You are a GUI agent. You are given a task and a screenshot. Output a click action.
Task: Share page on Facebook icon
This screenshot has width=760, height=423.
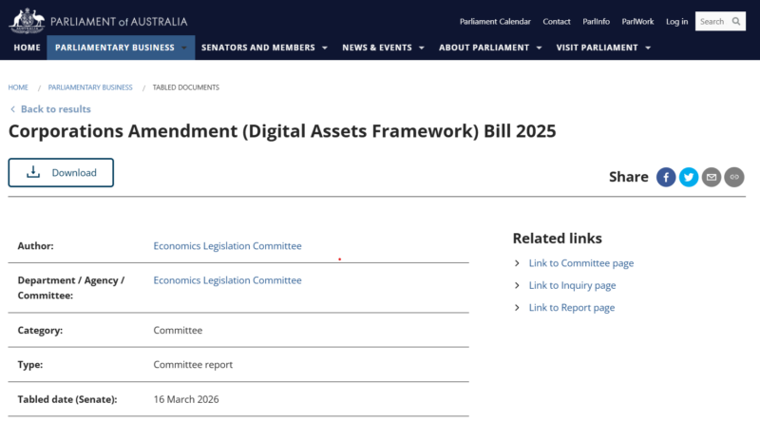[x=666, y=177]
